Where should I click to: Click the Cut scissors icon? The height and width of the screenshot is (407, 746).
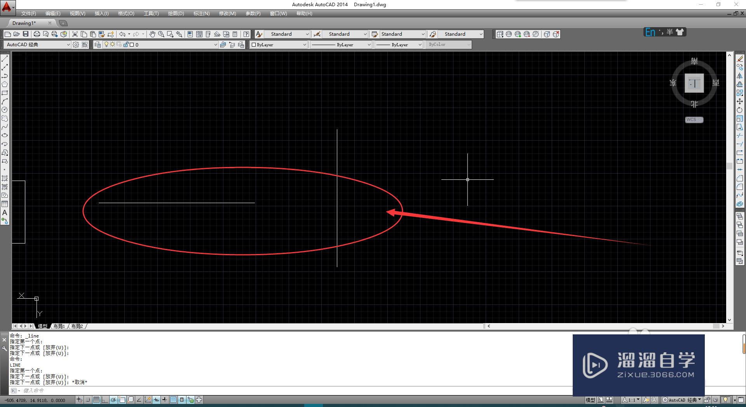[75, 34]
